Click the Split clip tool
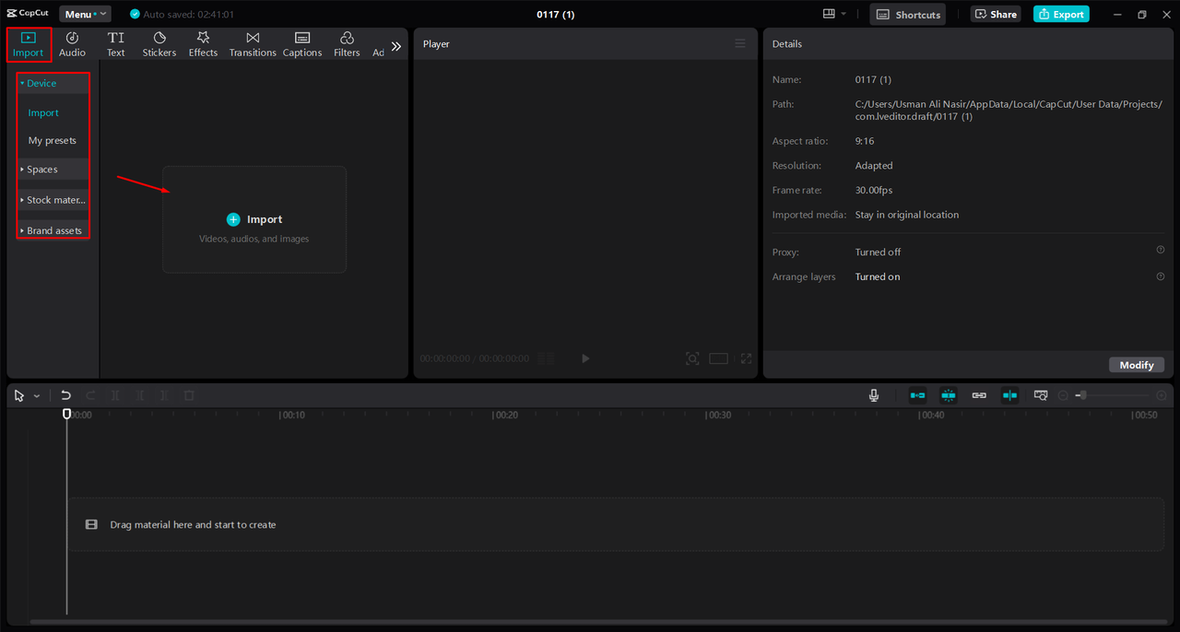This screenshot has height=632, width=1180. pyautogui.click(x=115, y=395)
